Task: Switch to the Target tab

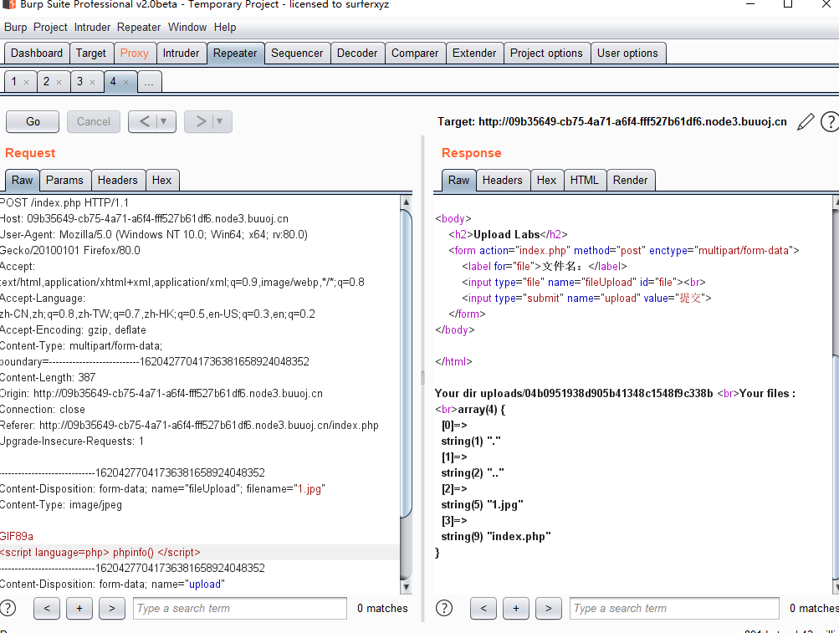Action: (91, 54)
